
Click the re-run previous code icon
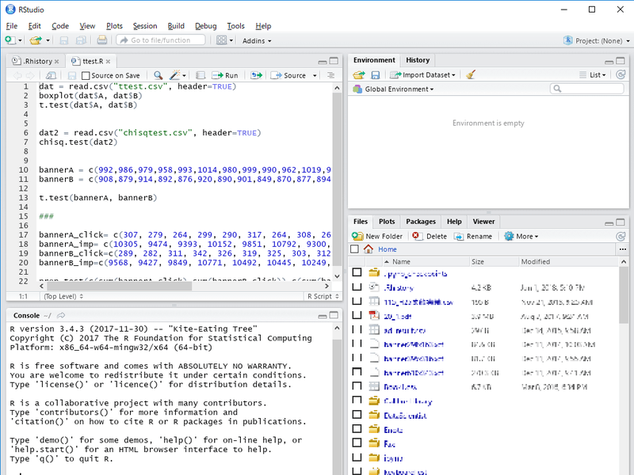[256, 75]
